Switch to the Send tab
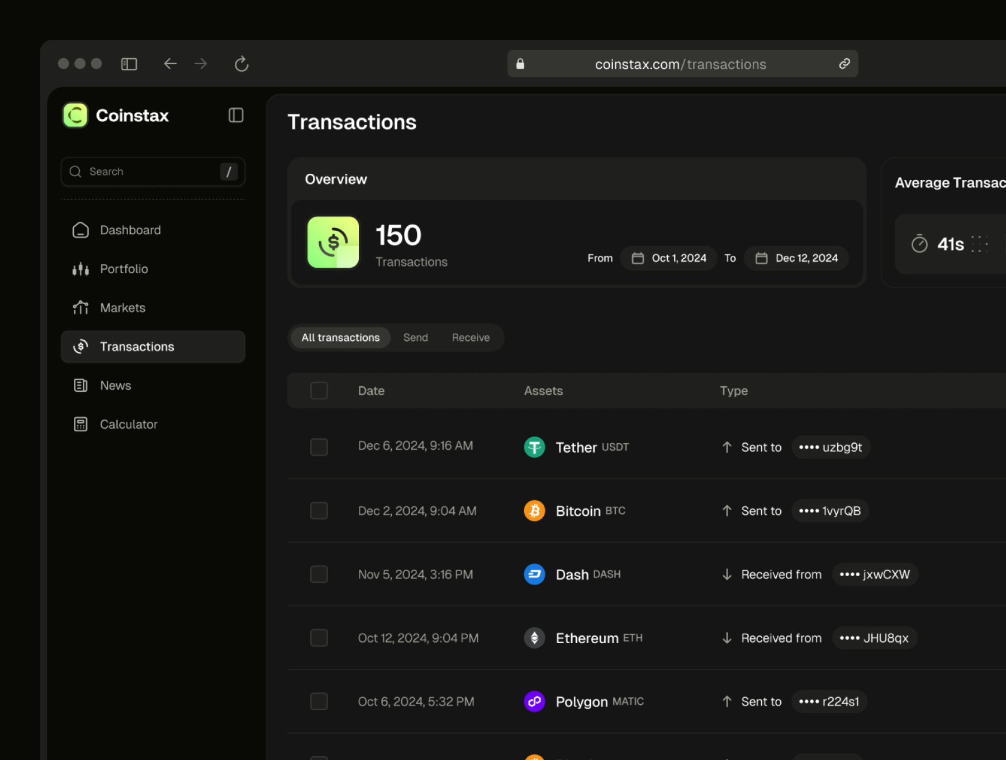This screenshot has width=1006, height=760. click(415, 338)
